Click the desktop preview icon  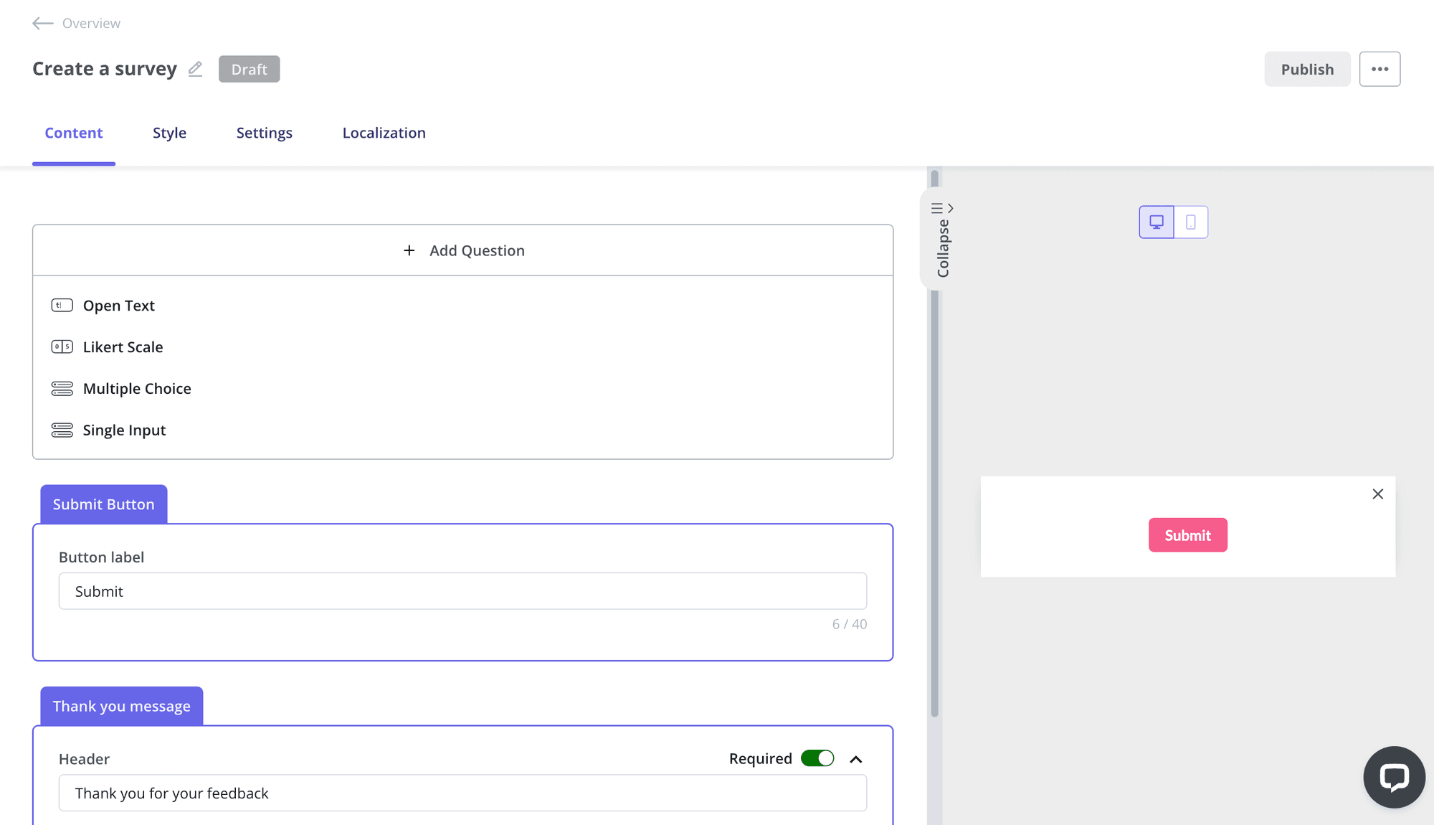(1157, 221)
